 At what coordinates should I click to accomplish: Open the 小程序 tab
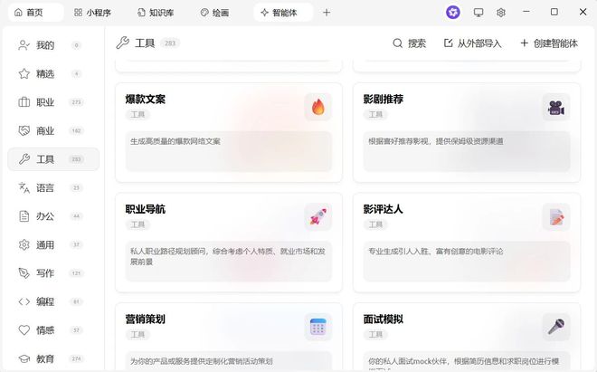point(95,13)
